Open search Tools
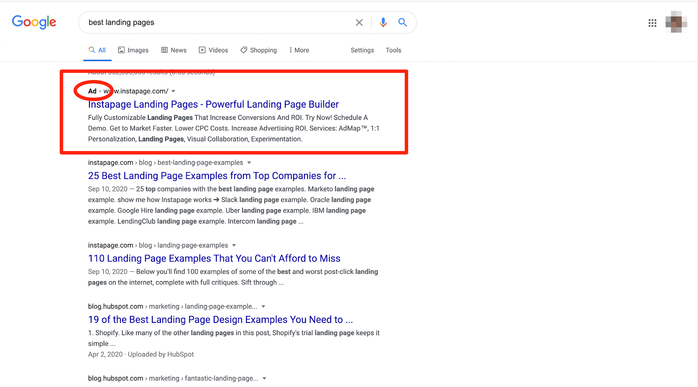Image resolution: width=698 pixels, height=387 pixels. click(393, 50)
